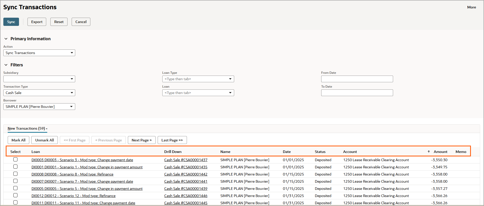
Task: Select the checkbox for DI0008 Refinance row
Action: (15, 174)
